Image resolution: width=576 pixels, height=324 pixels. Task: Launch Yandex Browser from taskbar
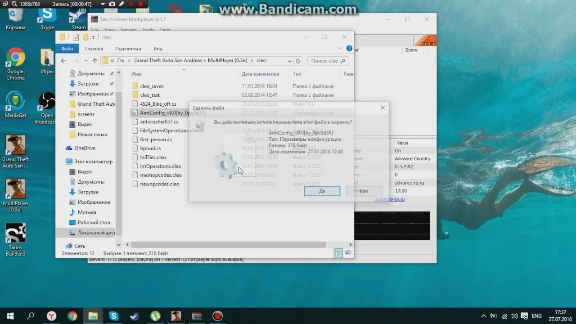point(51,316)
